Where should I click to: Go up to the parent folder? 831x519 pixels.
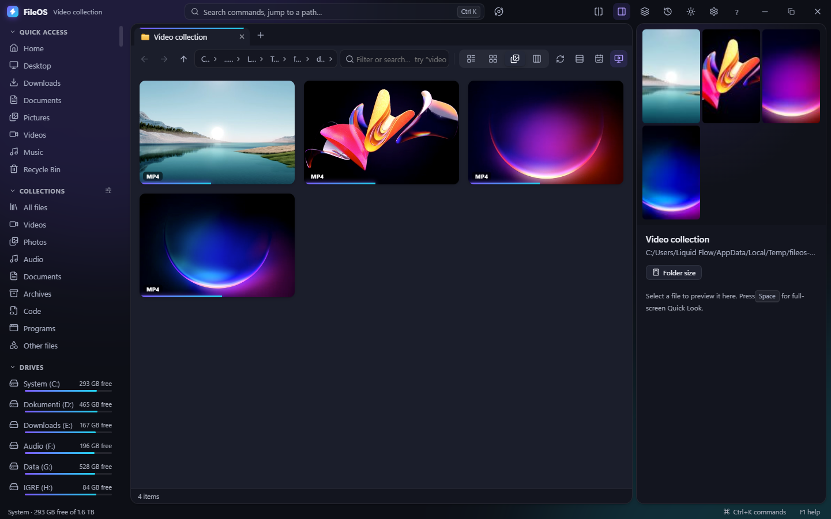pyautogui.click(x=183, y=59)
